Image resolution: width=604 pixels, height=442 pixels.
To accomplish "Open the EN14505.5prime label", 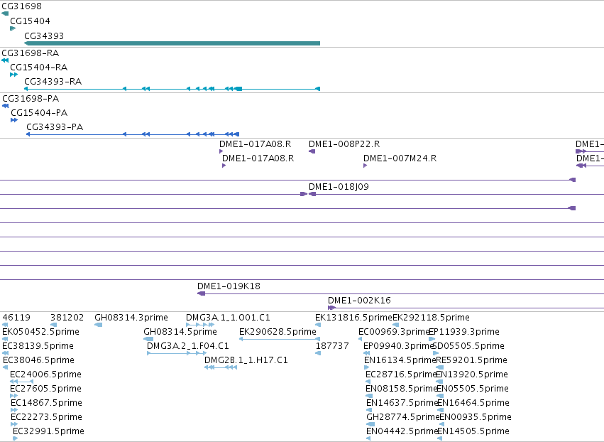I will point(473,431).
